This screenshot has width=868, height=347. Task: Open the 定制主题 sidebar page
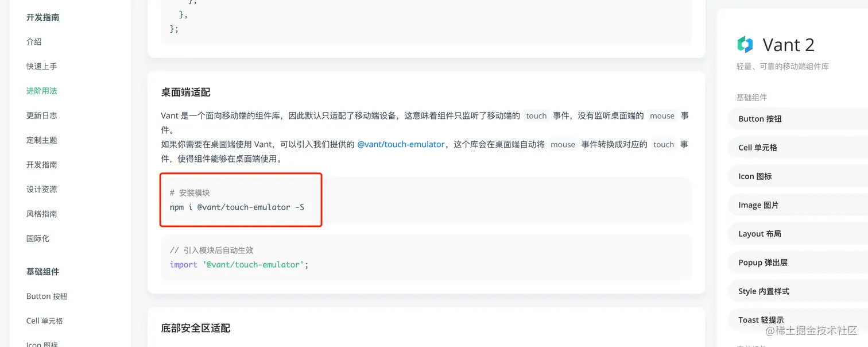click(42, 140)
